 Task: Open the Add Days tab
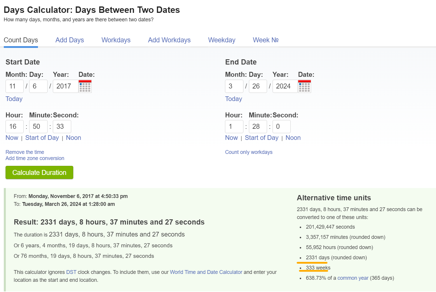click(70, 40)
